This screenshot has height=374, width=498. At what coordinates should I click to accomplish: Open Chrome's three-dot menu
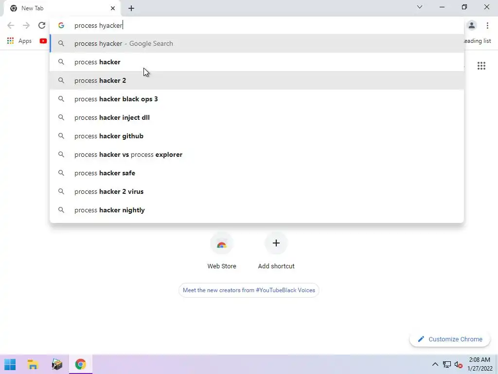click(487, 25)
